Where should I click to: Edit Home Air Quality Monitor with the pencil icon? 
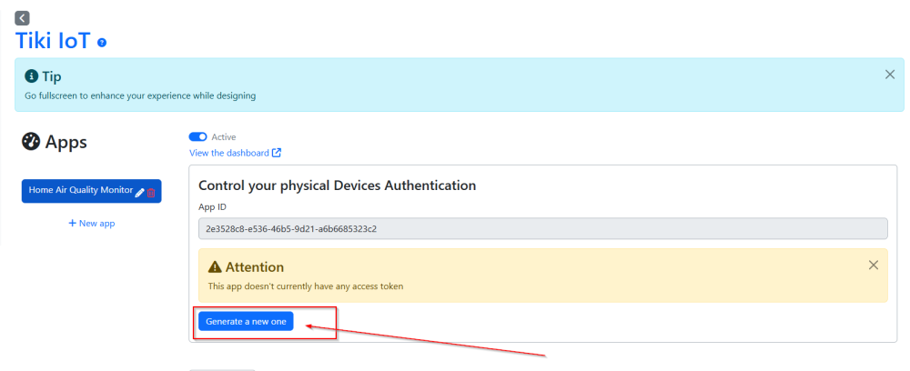pyautogui.click(x=139, y=193)
